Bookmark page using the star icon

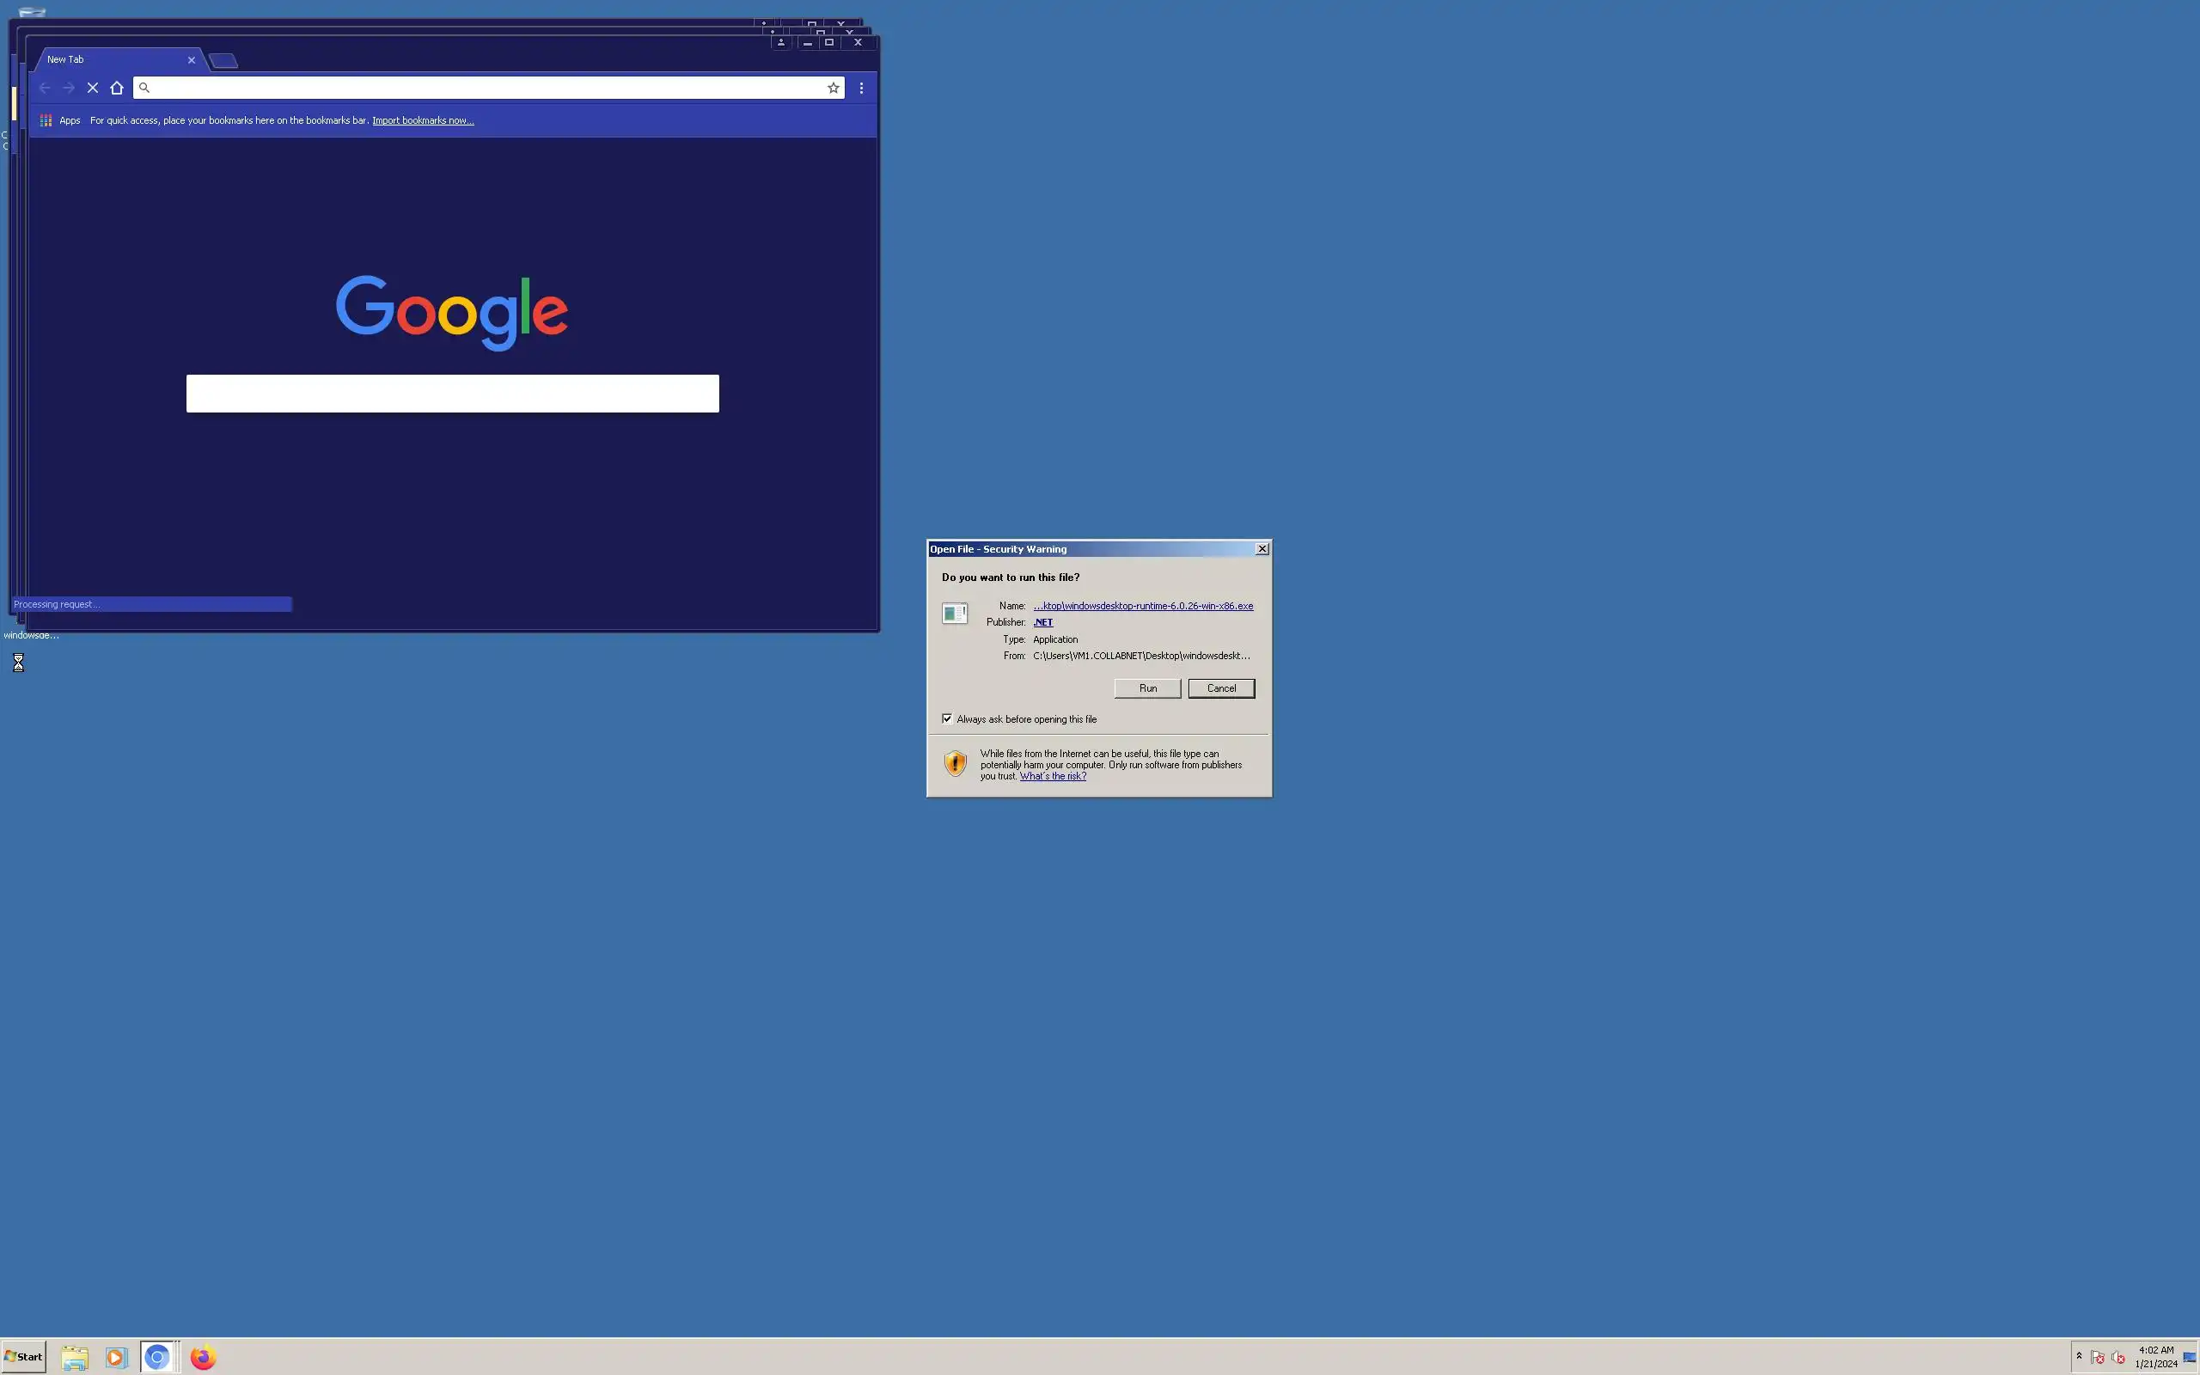(833, 89)
